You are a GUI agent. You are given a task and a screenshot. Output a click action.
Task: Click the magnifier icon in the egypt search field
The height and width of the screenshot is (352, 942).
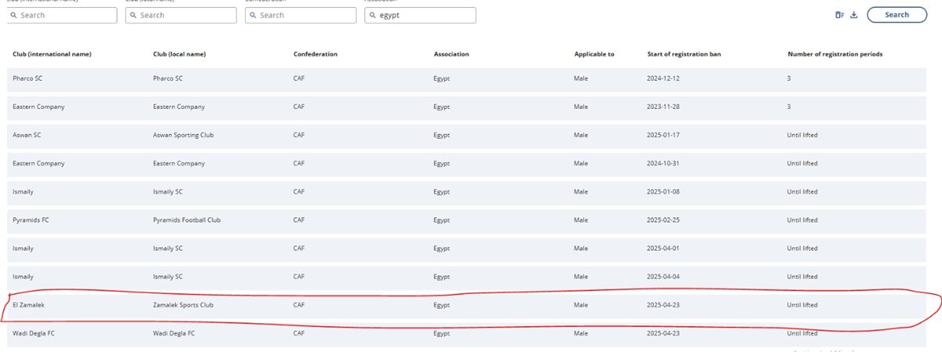click(371, 15)
